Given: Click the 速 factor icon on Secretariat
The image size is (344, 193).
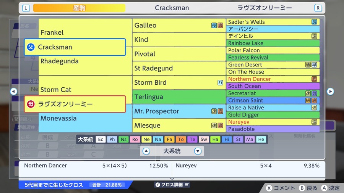Looking at the screenshot, I should (308, 93).
